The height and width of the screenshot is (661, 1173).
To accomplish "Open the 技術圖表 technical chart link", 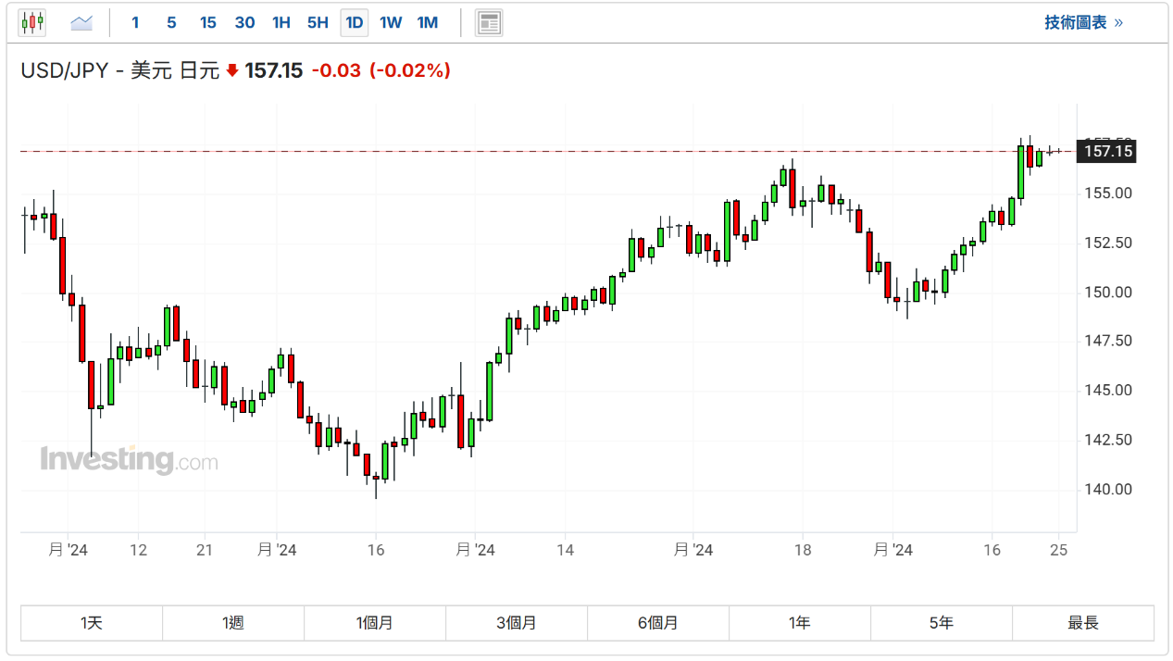I will 1083,22.
